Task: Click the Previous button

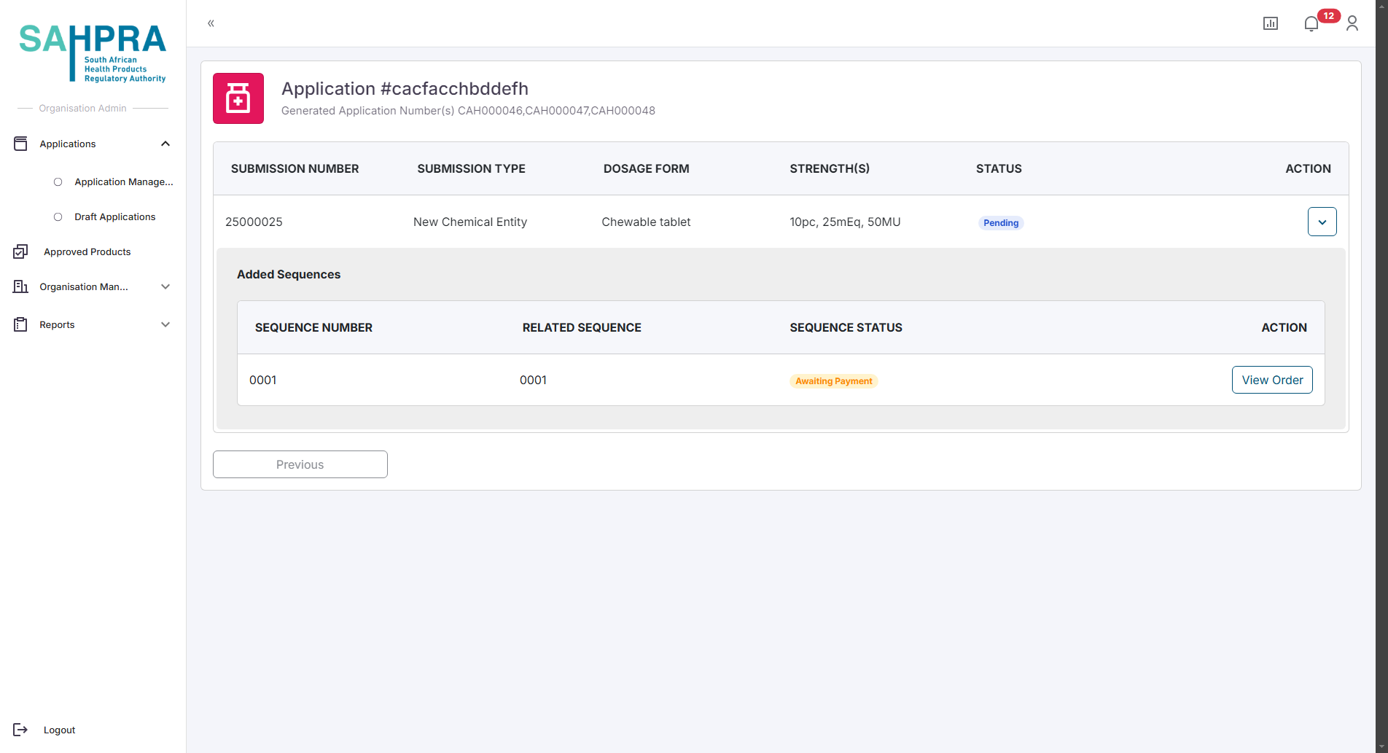Action: (300, 464)
